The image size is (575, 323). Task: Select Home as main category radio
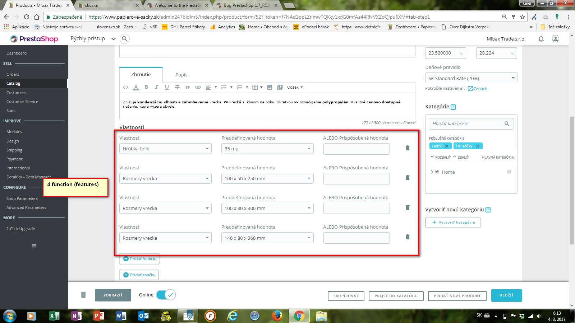509,172
